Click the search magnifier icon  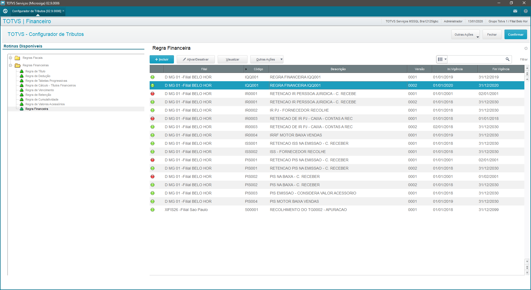(x=507, y=59)
